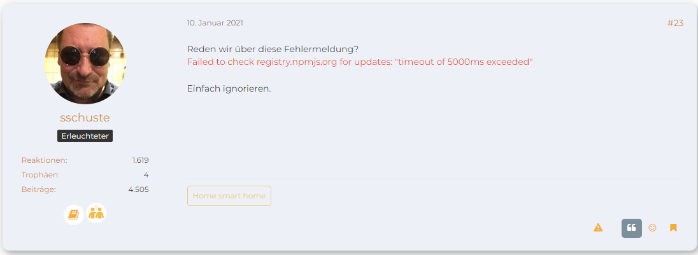Open the sschuste username link
Screen dimensions: 698x255
click(85, 118)
